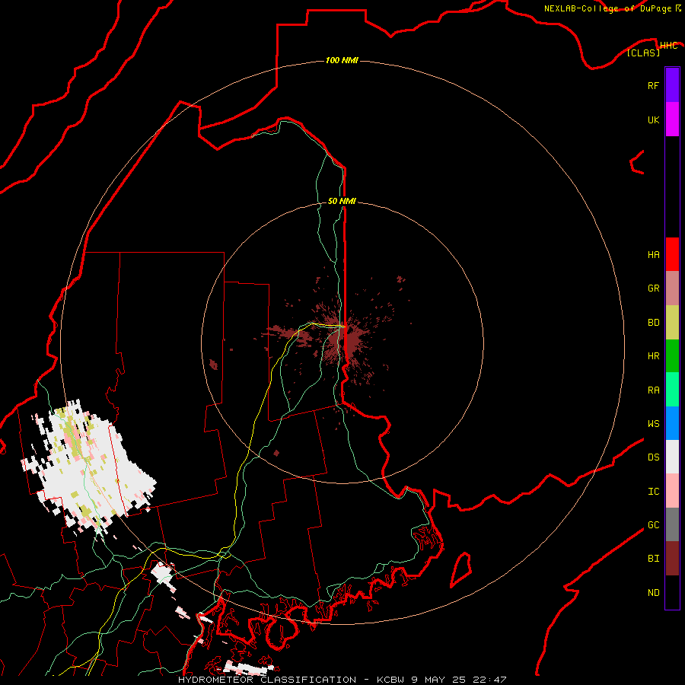Click the BI brown legend swatch
This screenshot has height=685, width=685.
pyautogui.click(x=672, y=559)
